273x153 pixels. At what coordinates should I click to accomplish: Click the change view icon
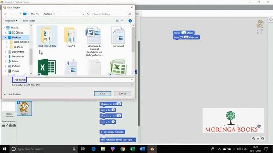point(118,21)
